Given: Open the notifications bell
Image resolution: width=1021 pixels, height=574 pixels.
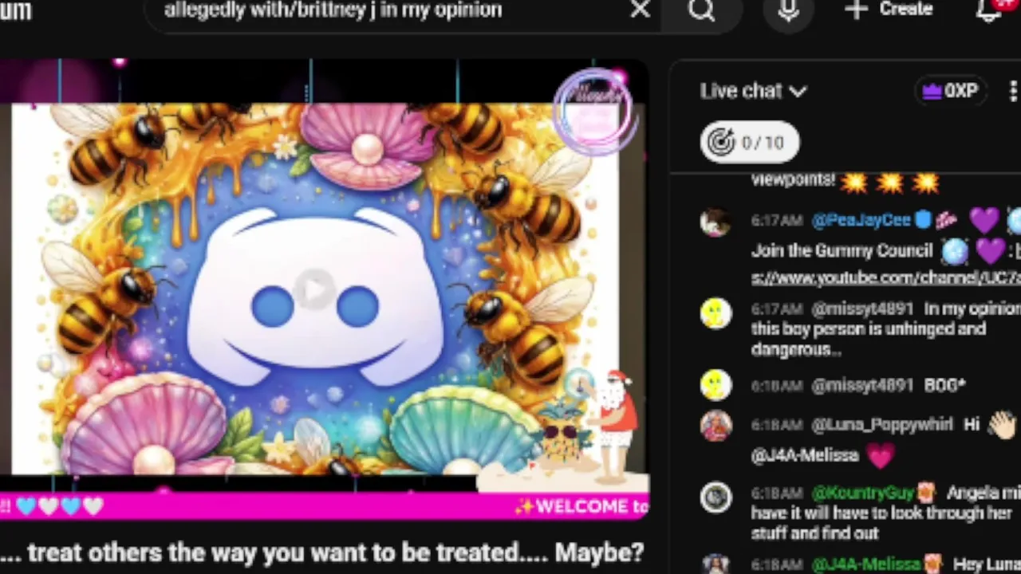Looking at the screenshot, I should point(989,10).
